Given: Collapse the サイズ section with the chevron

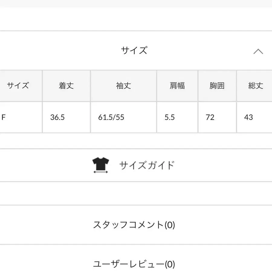Looking at the screenshot, I should pyautogui.click(x=258, y=51).
